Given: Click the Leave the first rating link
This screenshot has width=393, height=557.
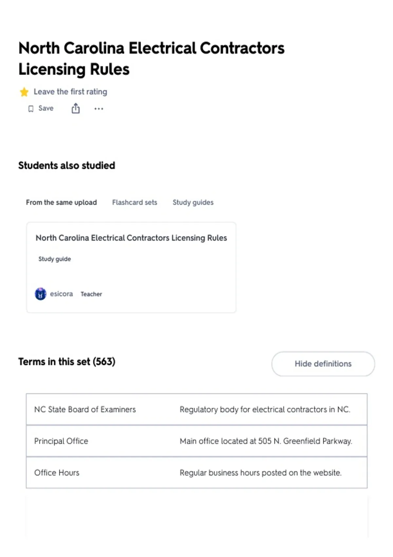Looking at the screenshot, I should coord(70,92).
